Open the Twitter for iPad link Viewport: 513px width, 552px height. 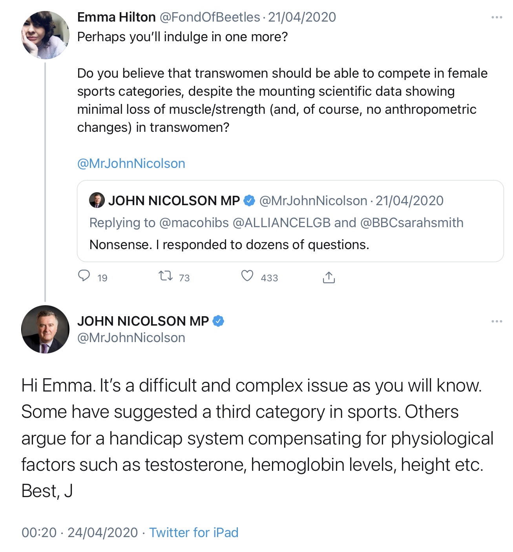[x=194, y=532]
